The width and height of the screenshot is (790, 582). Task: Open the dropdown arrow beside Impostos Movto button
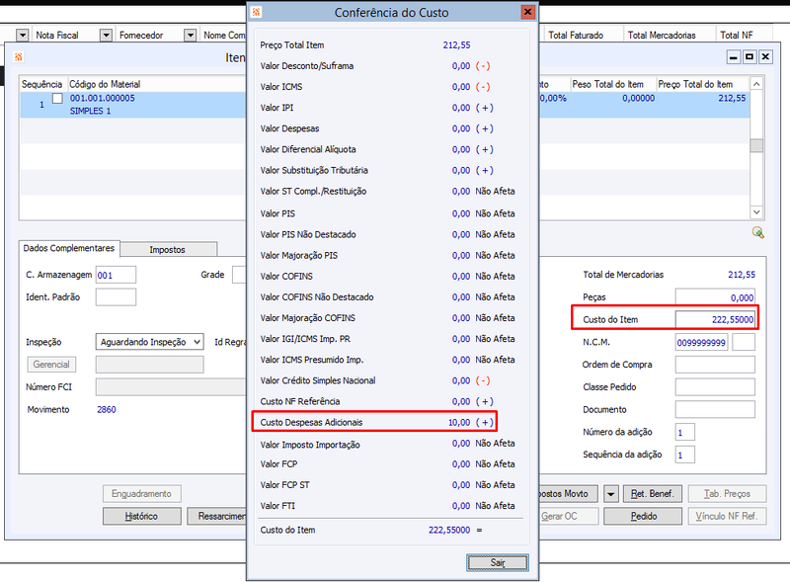(x=610, y=494)
